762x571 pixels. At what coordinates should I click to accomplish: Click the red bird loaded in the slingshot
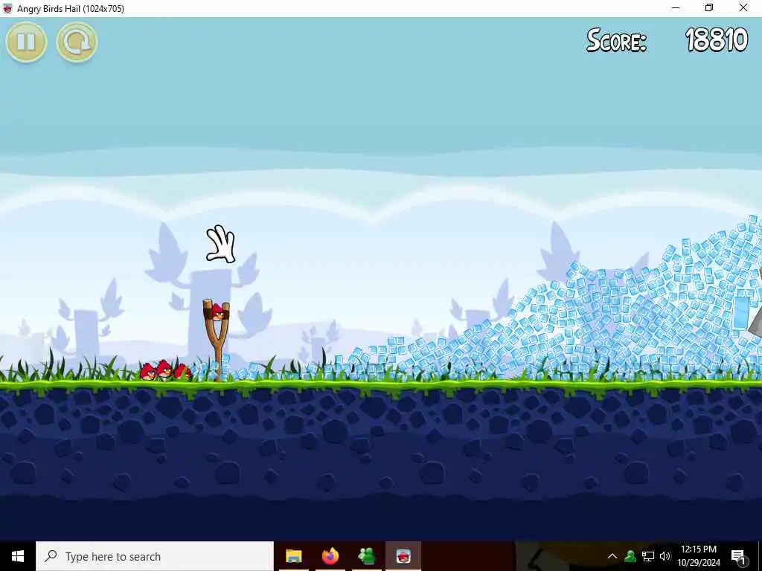(x=218, y=312)
